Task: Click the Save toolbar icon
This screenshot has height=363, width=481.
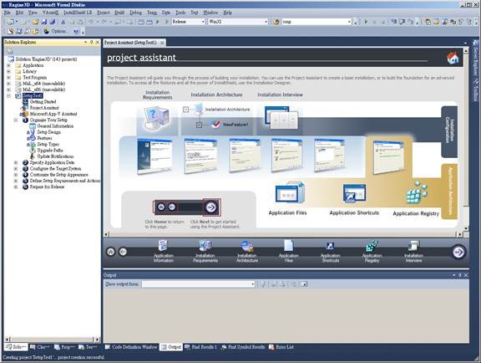Action: [x=44, y=22]
